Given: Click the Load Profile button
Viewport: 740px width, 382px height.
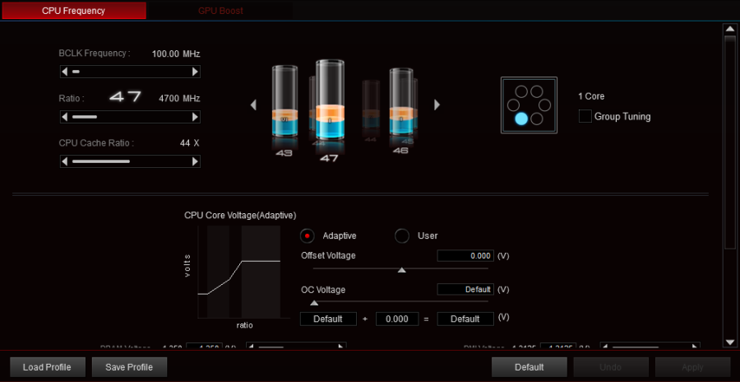Looking at the screenshot, I should point(47,367).
